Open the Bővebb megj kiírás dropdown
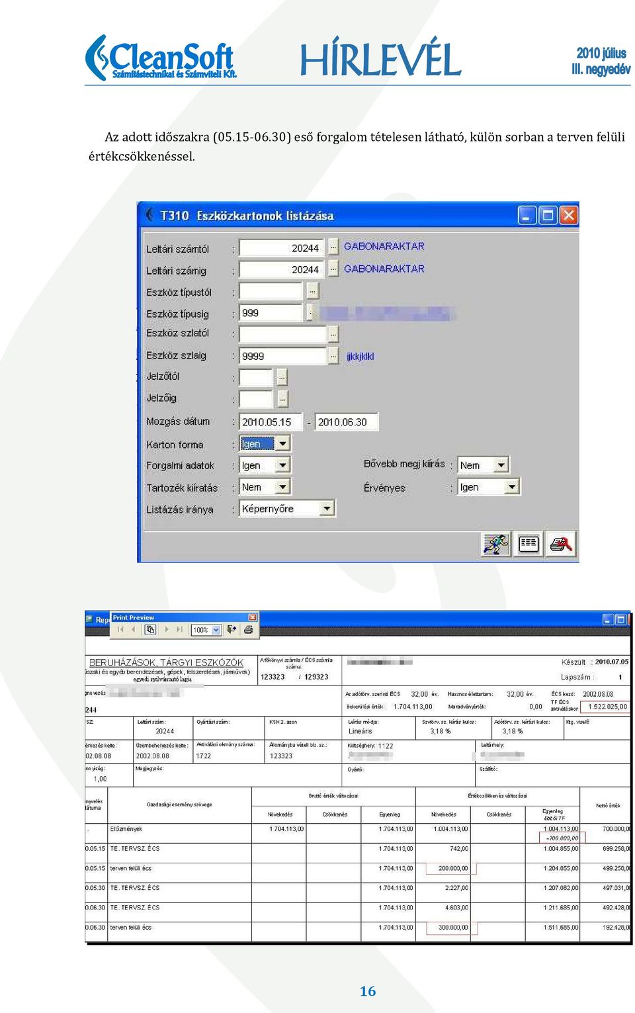This screenshot has width=635, height=1013. coord(501,465)
